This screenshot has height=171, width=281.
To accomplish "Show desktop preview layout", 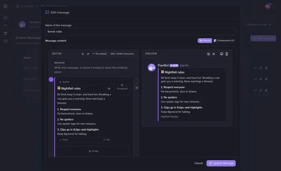I will tap(222, 54).
